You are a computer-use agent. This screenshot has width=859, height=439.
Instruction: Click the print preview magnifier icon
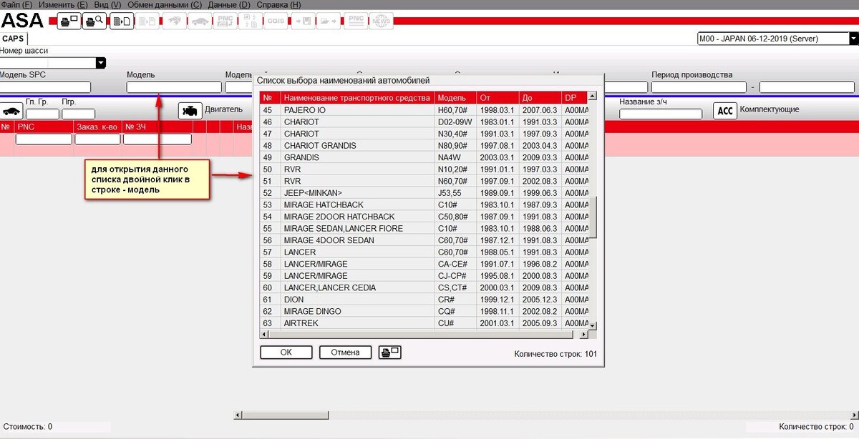pyautogui.click(x=94, y=21)
